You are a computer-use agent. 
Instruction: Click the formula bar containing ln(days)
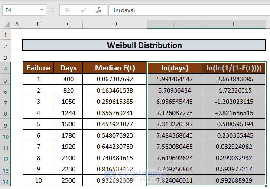click(186, 10)
